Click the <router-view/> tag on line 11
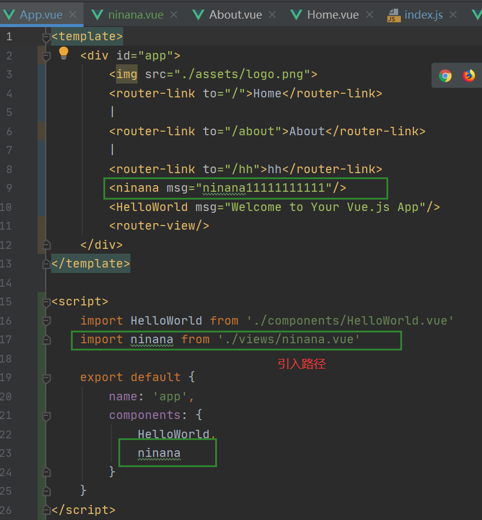Screen dimensions: 482x520 tap(159, 226)
